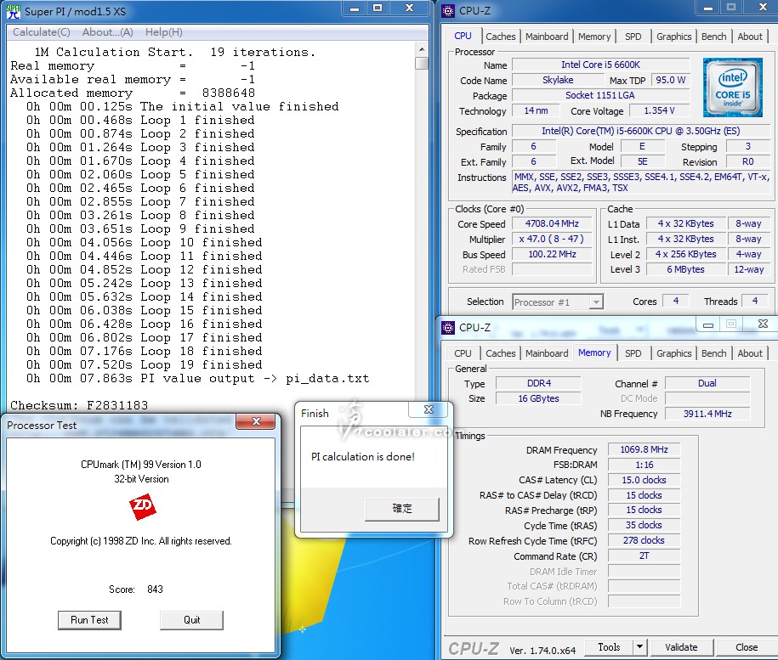Image resolution: width=778 pixels, height=660 pixels.
Task: Click the Multiplier value x 47.0
Action: (x=552, y=239)
